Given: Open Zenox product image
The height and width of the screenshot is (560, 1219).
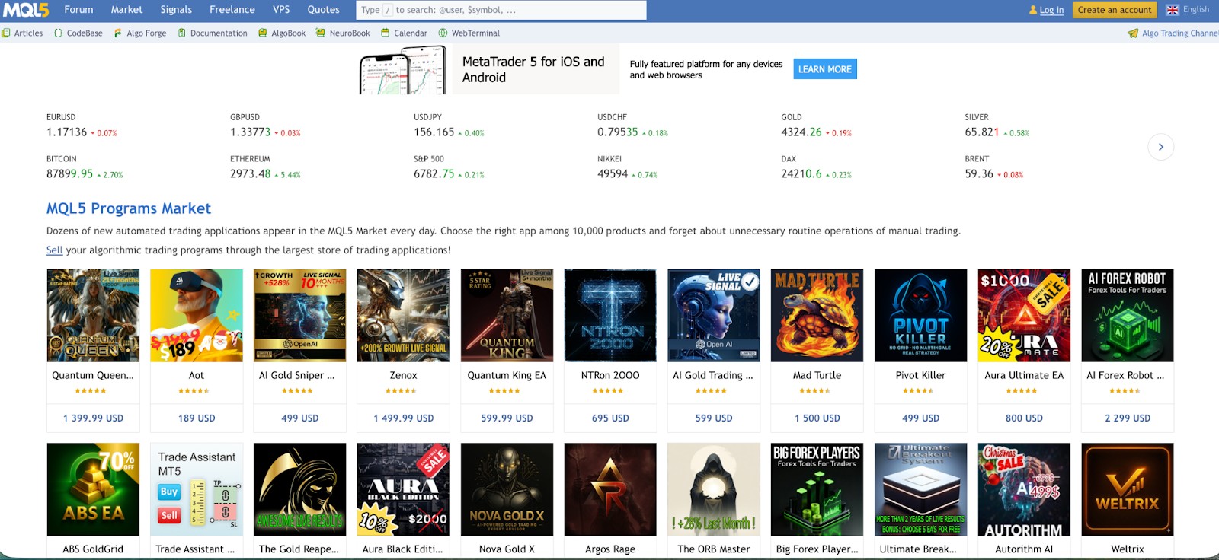Looking at the screenshot, I should pyautogui.click(x=403, y=315).
